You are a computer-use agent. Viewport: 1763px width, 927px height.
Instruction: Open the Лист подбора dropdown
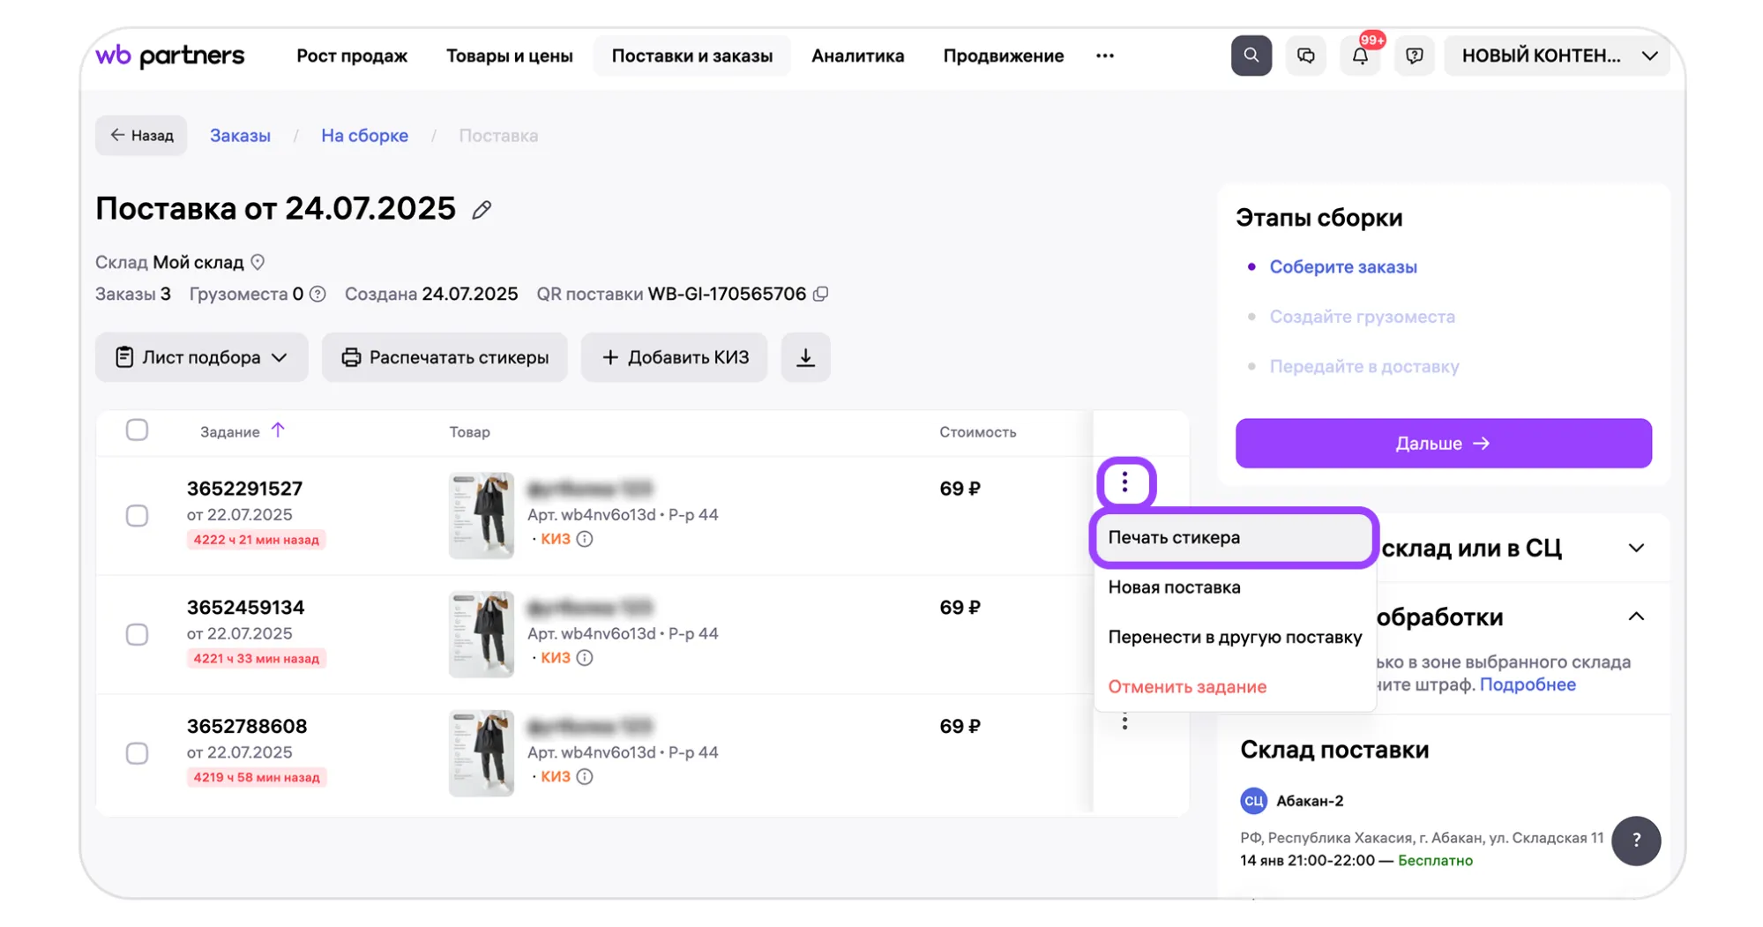(x=201, y=357)
